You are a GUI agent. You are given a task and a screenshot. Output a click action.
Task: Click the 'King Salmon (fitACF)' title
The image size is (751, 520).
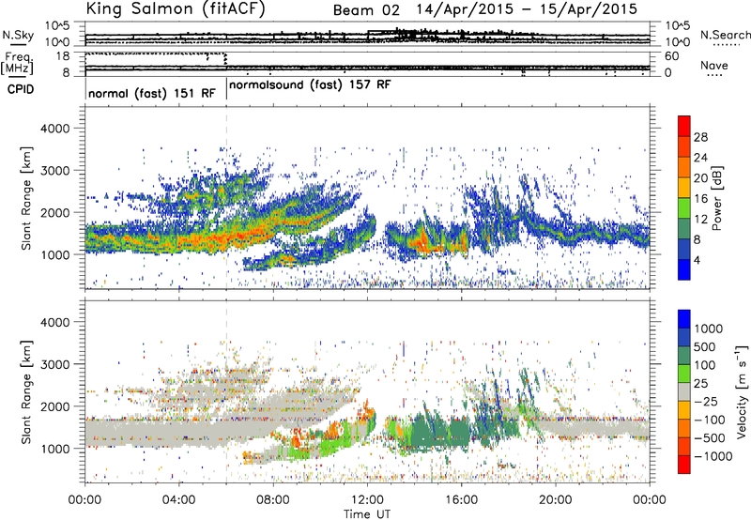coord(176,9)
